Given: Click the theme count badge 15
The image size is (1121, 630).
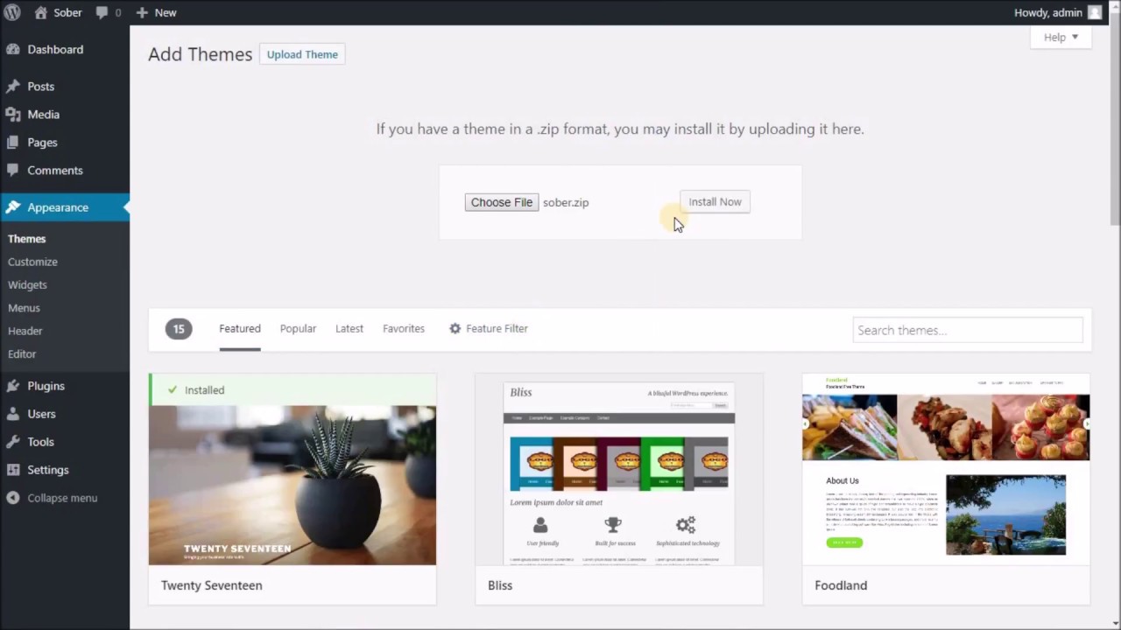Looking at the screenshot, I should click(x=179, y=329).
